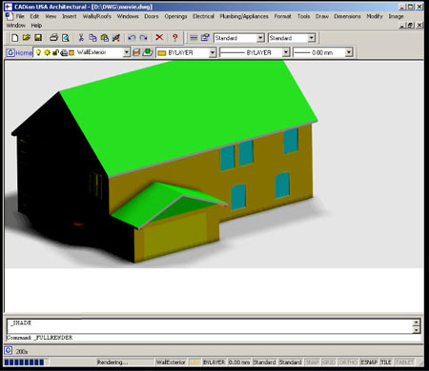Open the Plumbing/Appliances menu
This screenshot has width=429, height=371.
tap(244, 16)
